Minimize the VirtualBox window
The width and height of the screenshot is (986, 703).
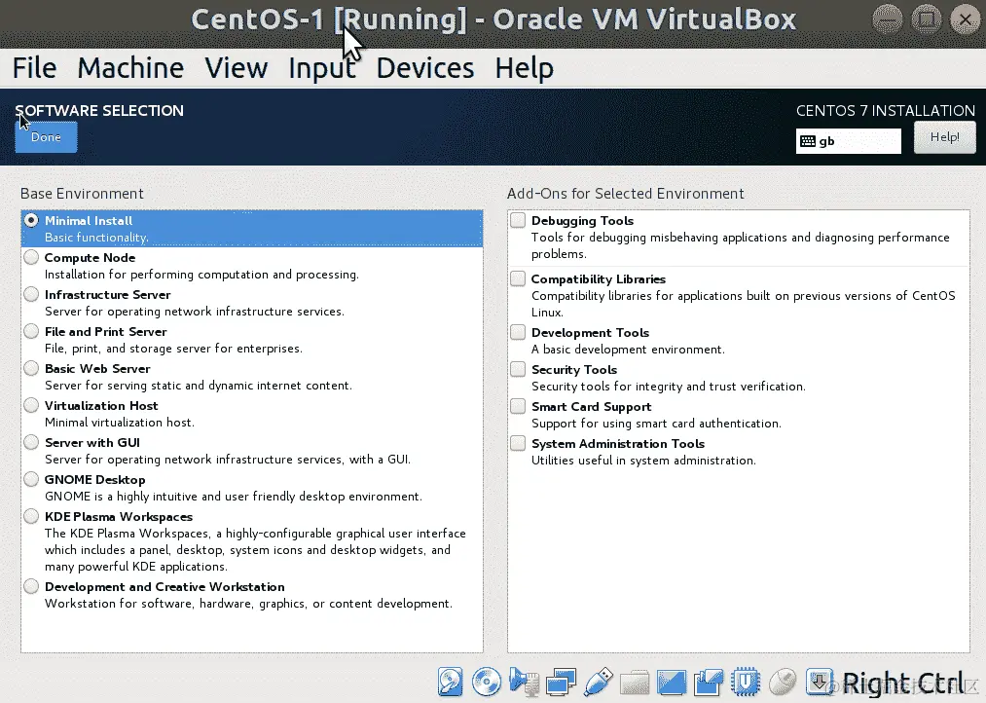pos(888,19)
